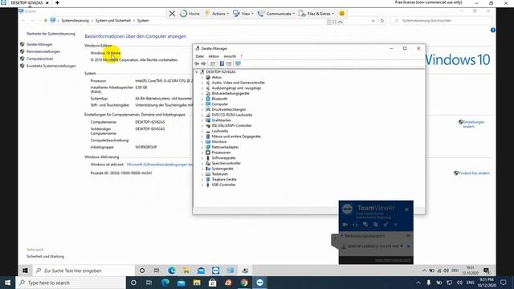Viewport: 514px width, 289px height.
Task: Click the remote Windows Start button
Action: [x=25, y=271]
